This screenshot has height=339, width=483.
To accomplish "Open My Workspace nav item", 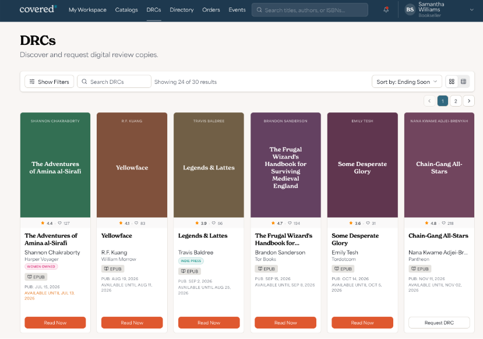I will tap(87, 10).
